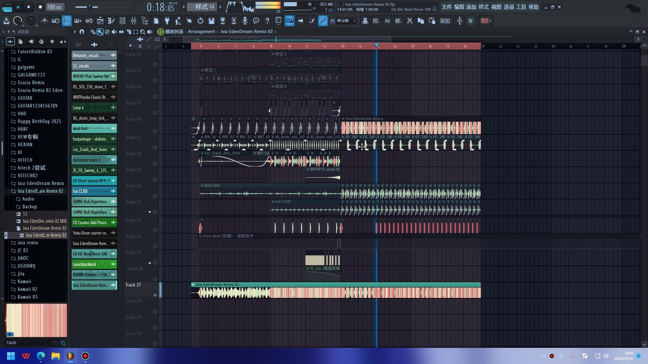Click the shopping cart icon
This screenshot has width=648, height=364.
[x=470, y=21]
